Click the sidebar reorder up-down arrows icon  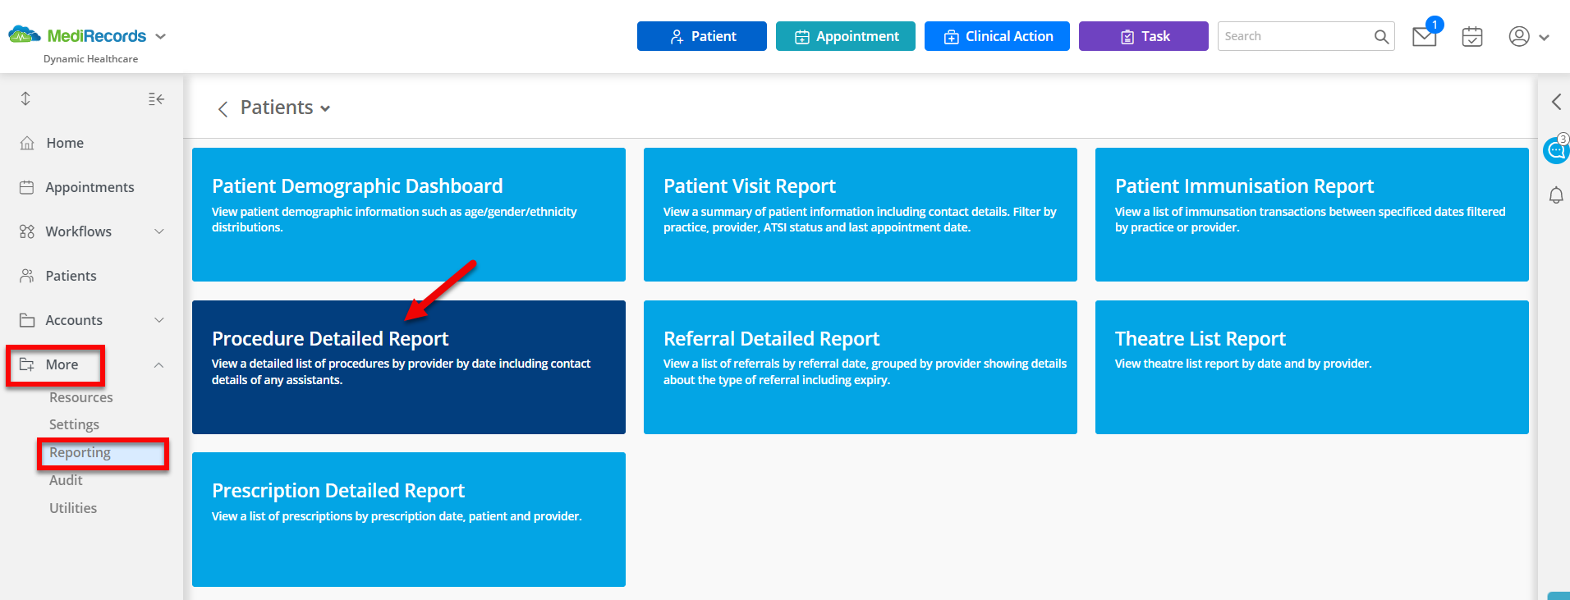click(25, 98)
